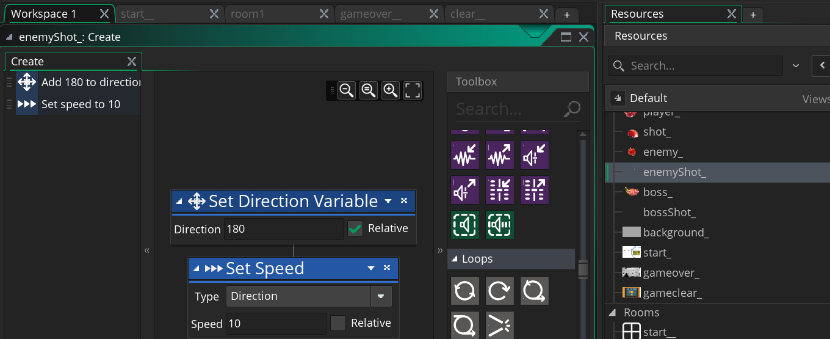830x339 pixels.
Task: Select the Break loop action icon
Action: pyautogui.click(x=500, y=325)
